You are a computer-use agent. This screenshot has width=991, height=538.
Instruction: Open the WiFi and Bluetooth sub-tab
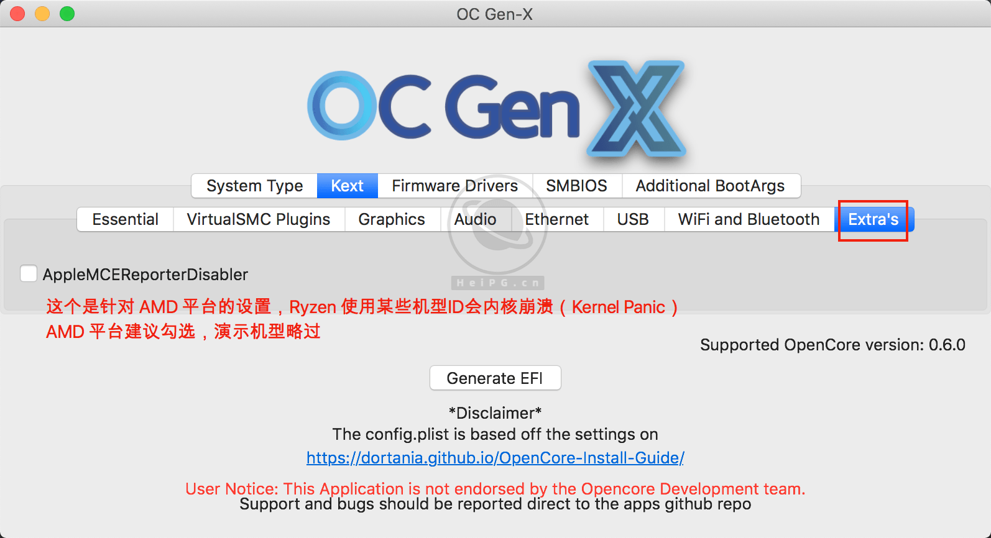749,219
